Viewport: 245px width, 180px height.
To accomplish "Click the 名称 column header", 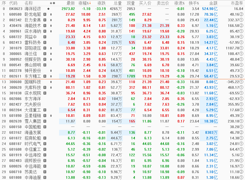I will tap(29, 3).
